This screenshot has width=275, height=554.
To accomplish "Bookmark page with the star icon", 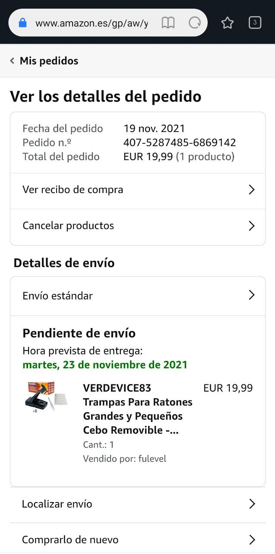I will 228,23.
